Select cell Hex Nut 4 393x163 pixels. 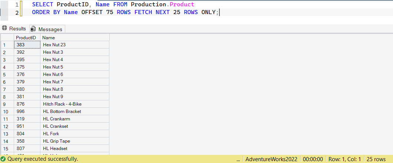coord(75,60)
